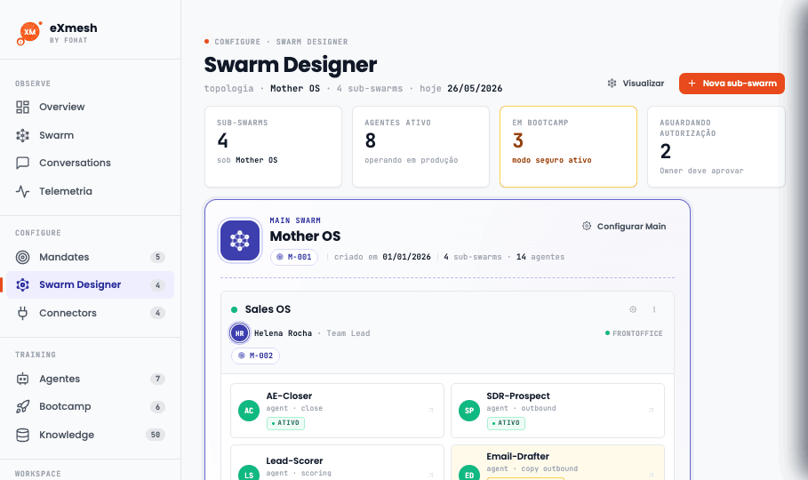Click the Mandates target icon
808x480 pixels.
click(23, 257)
